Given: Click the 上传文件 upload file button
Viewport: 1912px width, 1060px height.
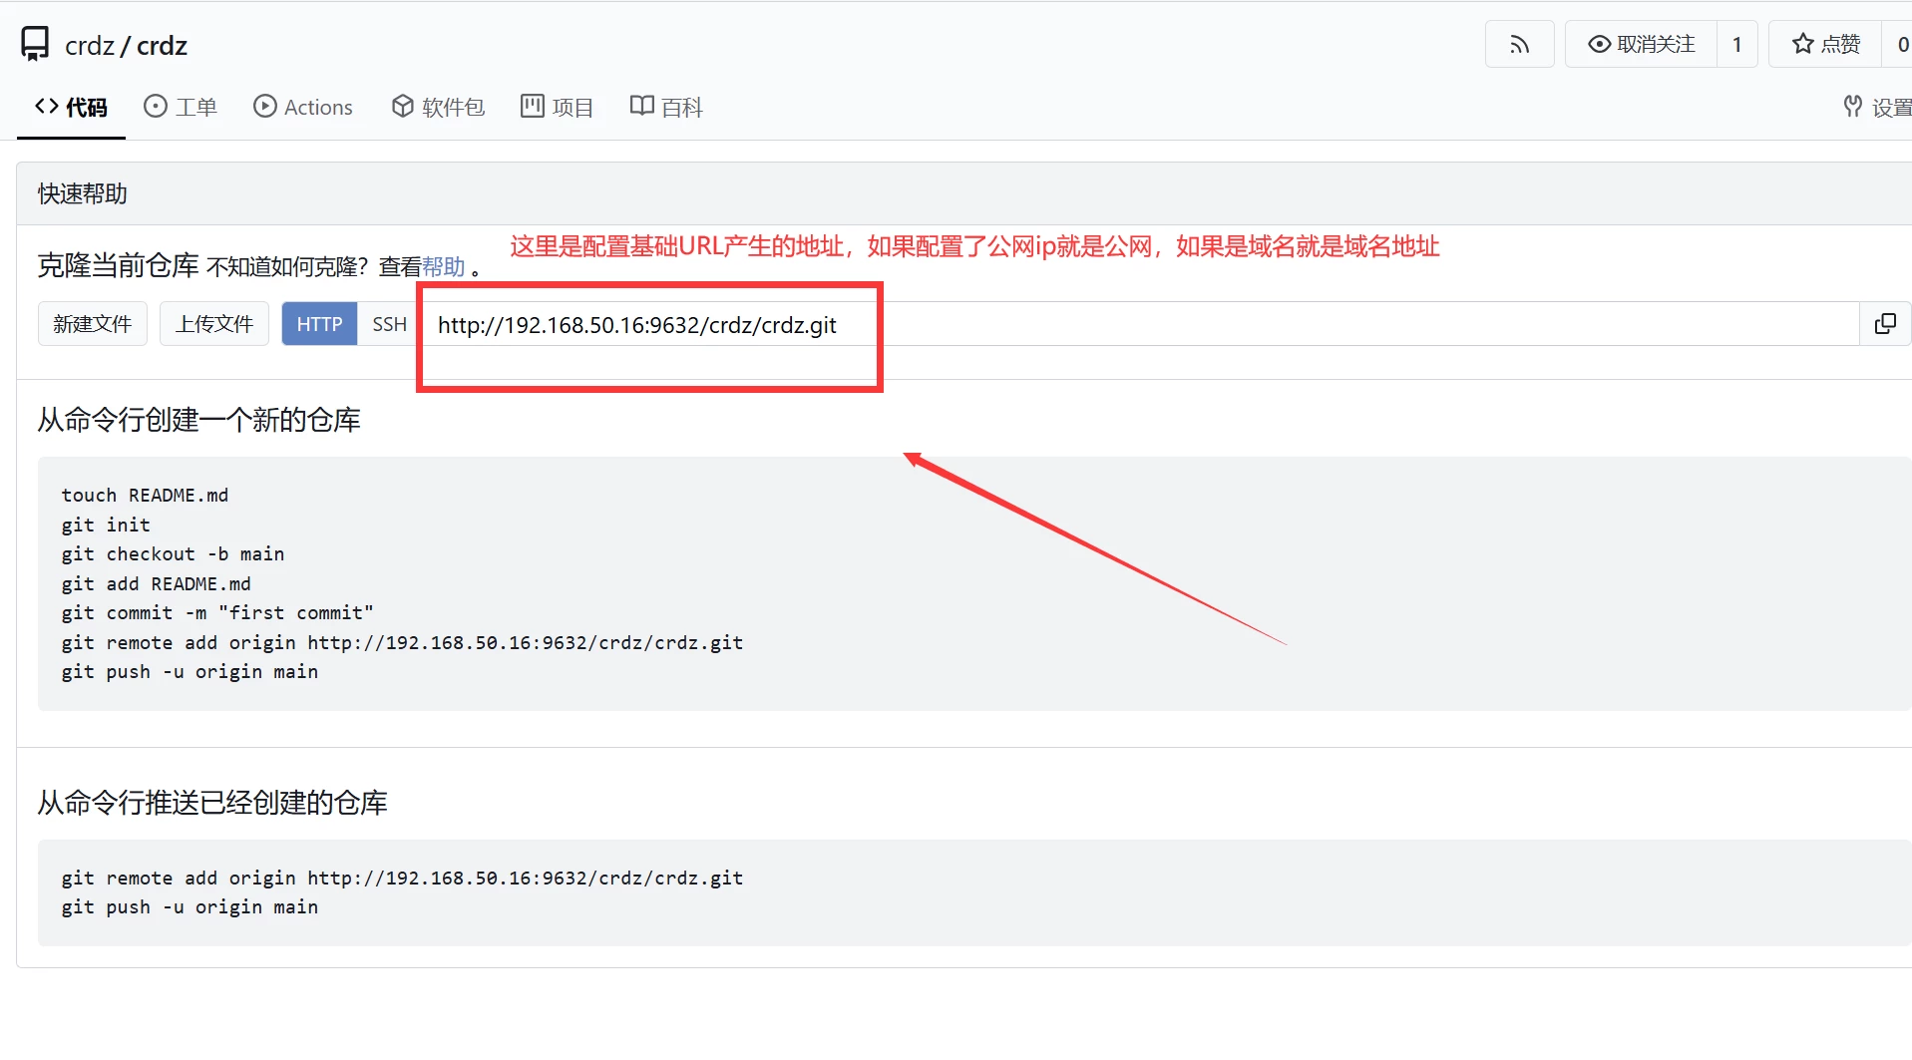Looking at the screenshot, I should pyautogui.click(x=214, y=324).
